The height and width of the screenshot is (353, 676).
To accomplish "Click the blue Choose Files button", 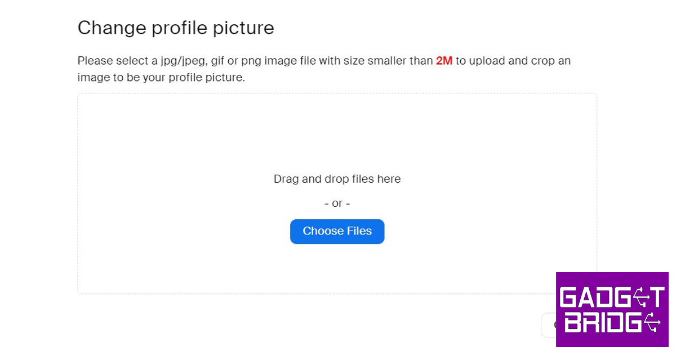I will coord(337,232).
